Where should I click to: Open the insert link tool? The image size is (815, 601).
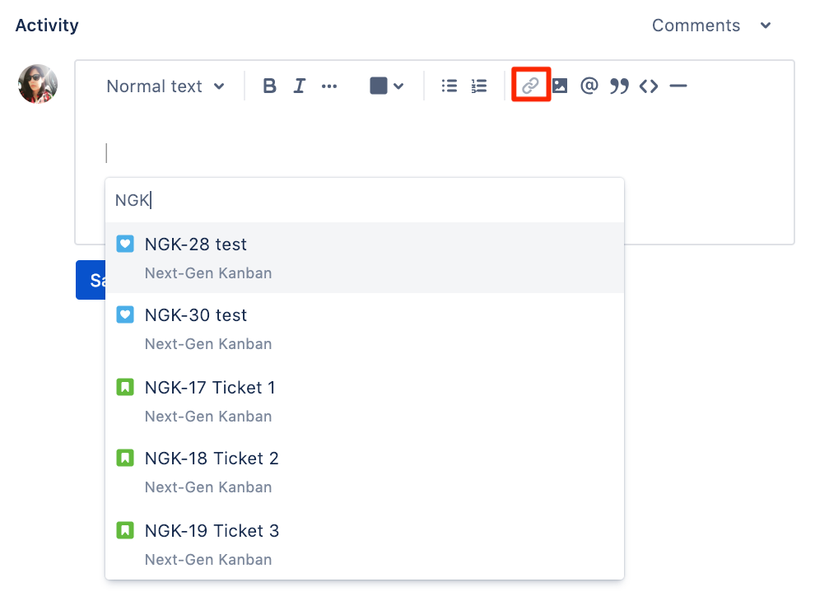tap(530, 85)
